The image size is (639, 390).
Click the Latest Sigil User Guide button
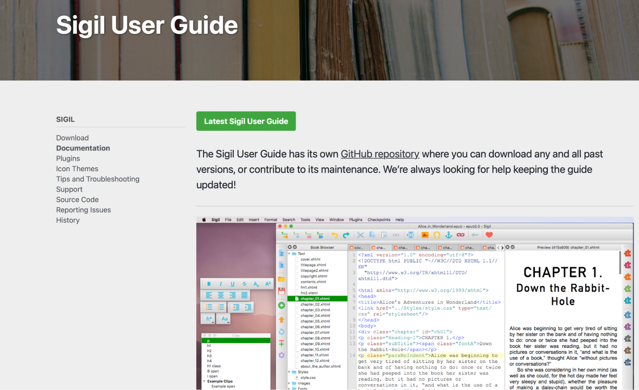click(246, 121)
